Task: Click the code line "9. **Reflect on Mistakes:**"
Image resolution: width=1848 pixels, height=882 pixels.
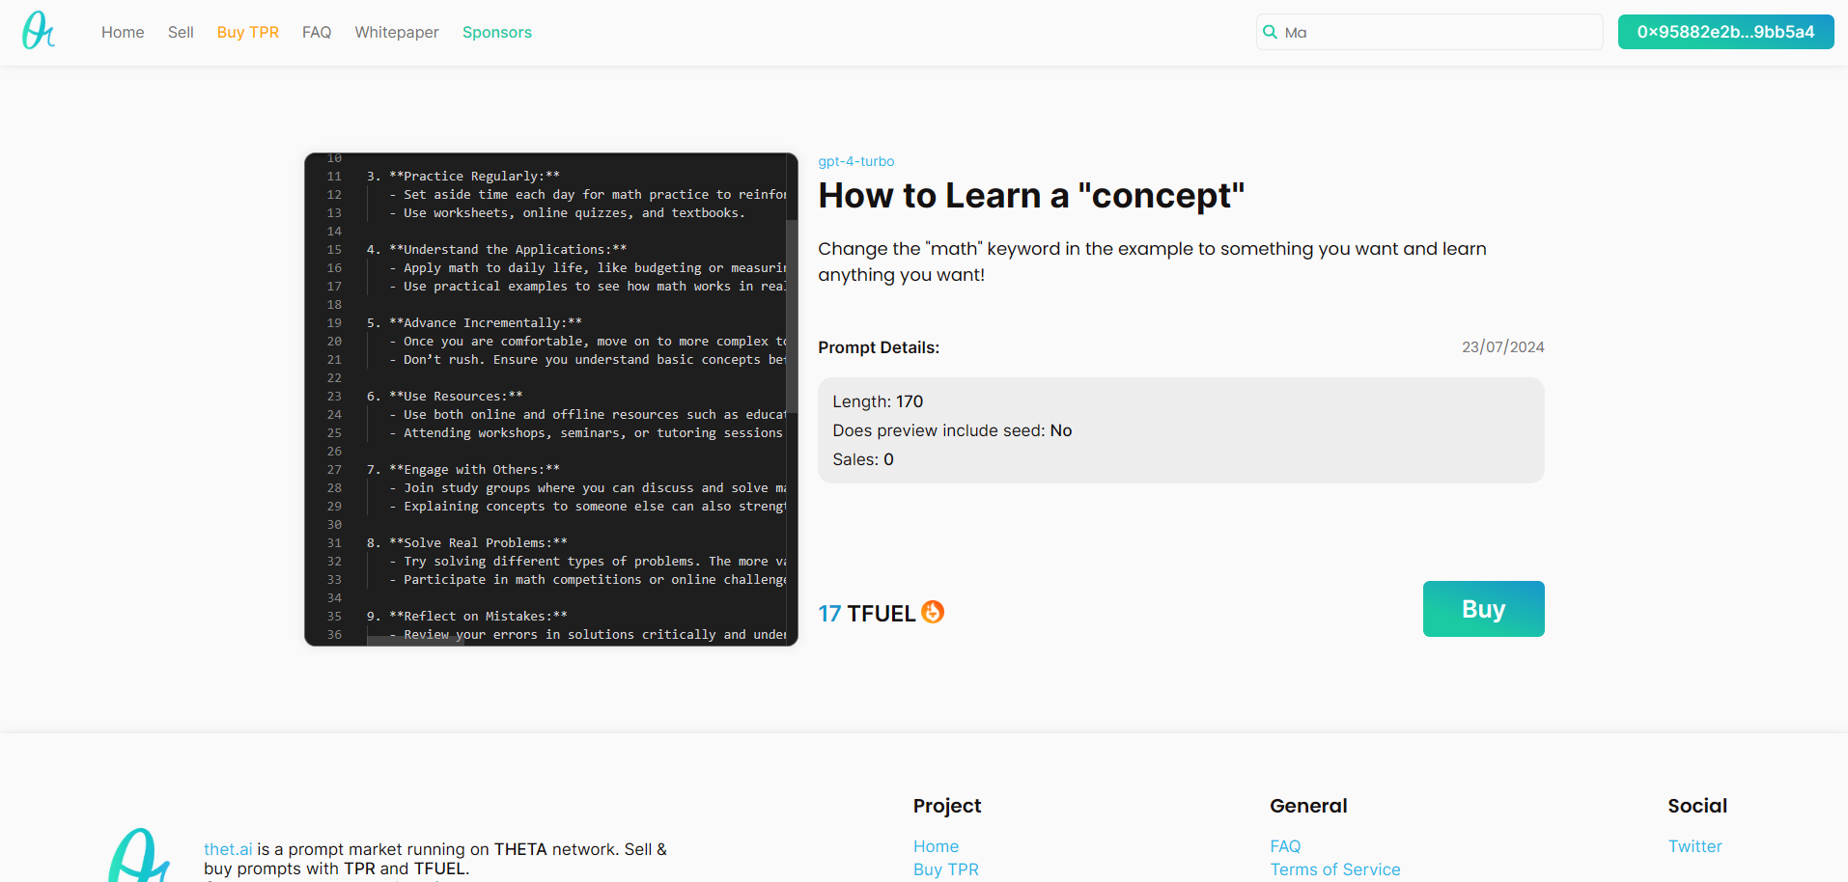Action: tap(467, 616)
